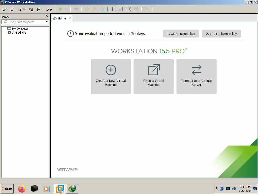258x194 pixels.
Task: Expand hidden system tray icons chevron
Action: [216, 188]
